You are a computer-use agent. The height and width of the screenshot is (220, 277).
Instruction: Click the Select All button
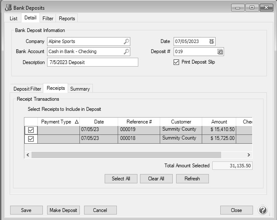click(x=121, y=179)
